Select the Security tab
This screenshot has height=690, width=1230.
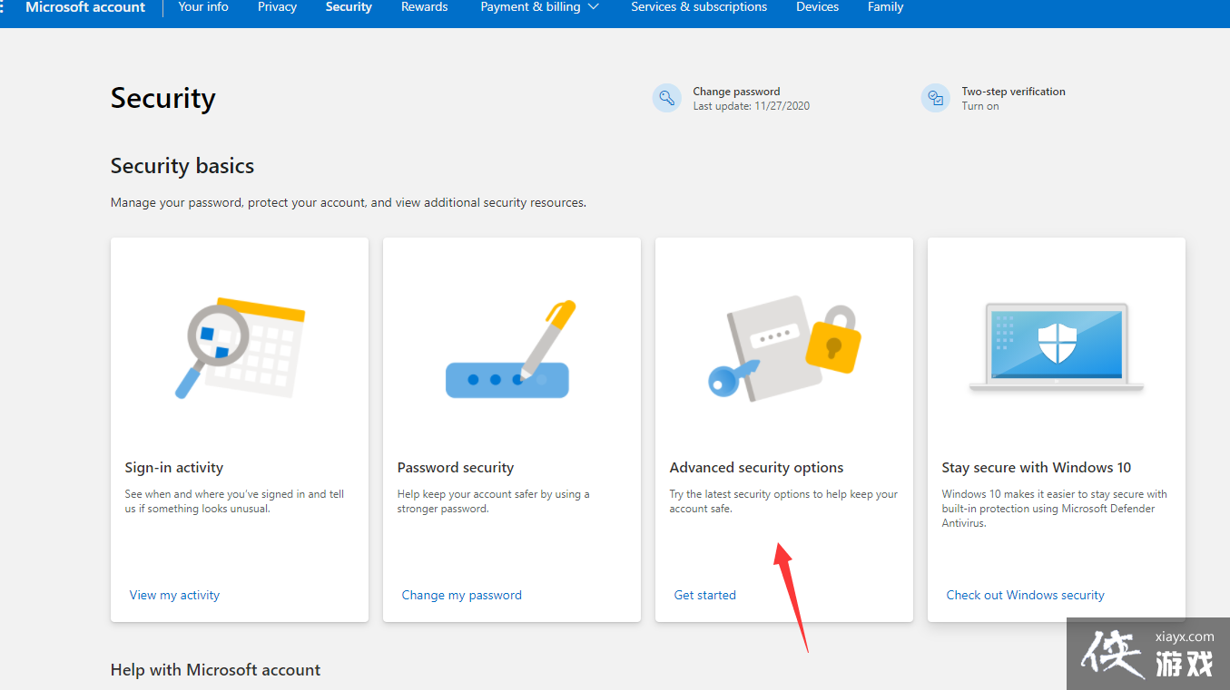[349, 7]
